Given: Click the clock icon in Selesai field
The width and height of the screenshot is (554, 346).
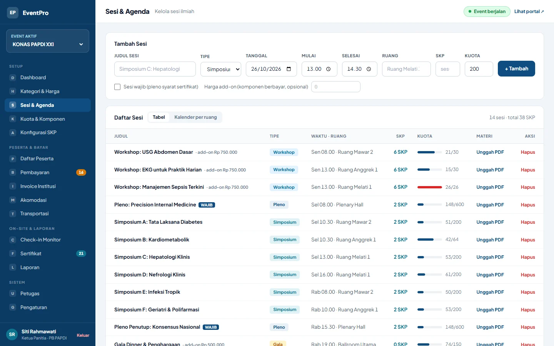Looking at the screenshot, I should (x=369, y=69).
